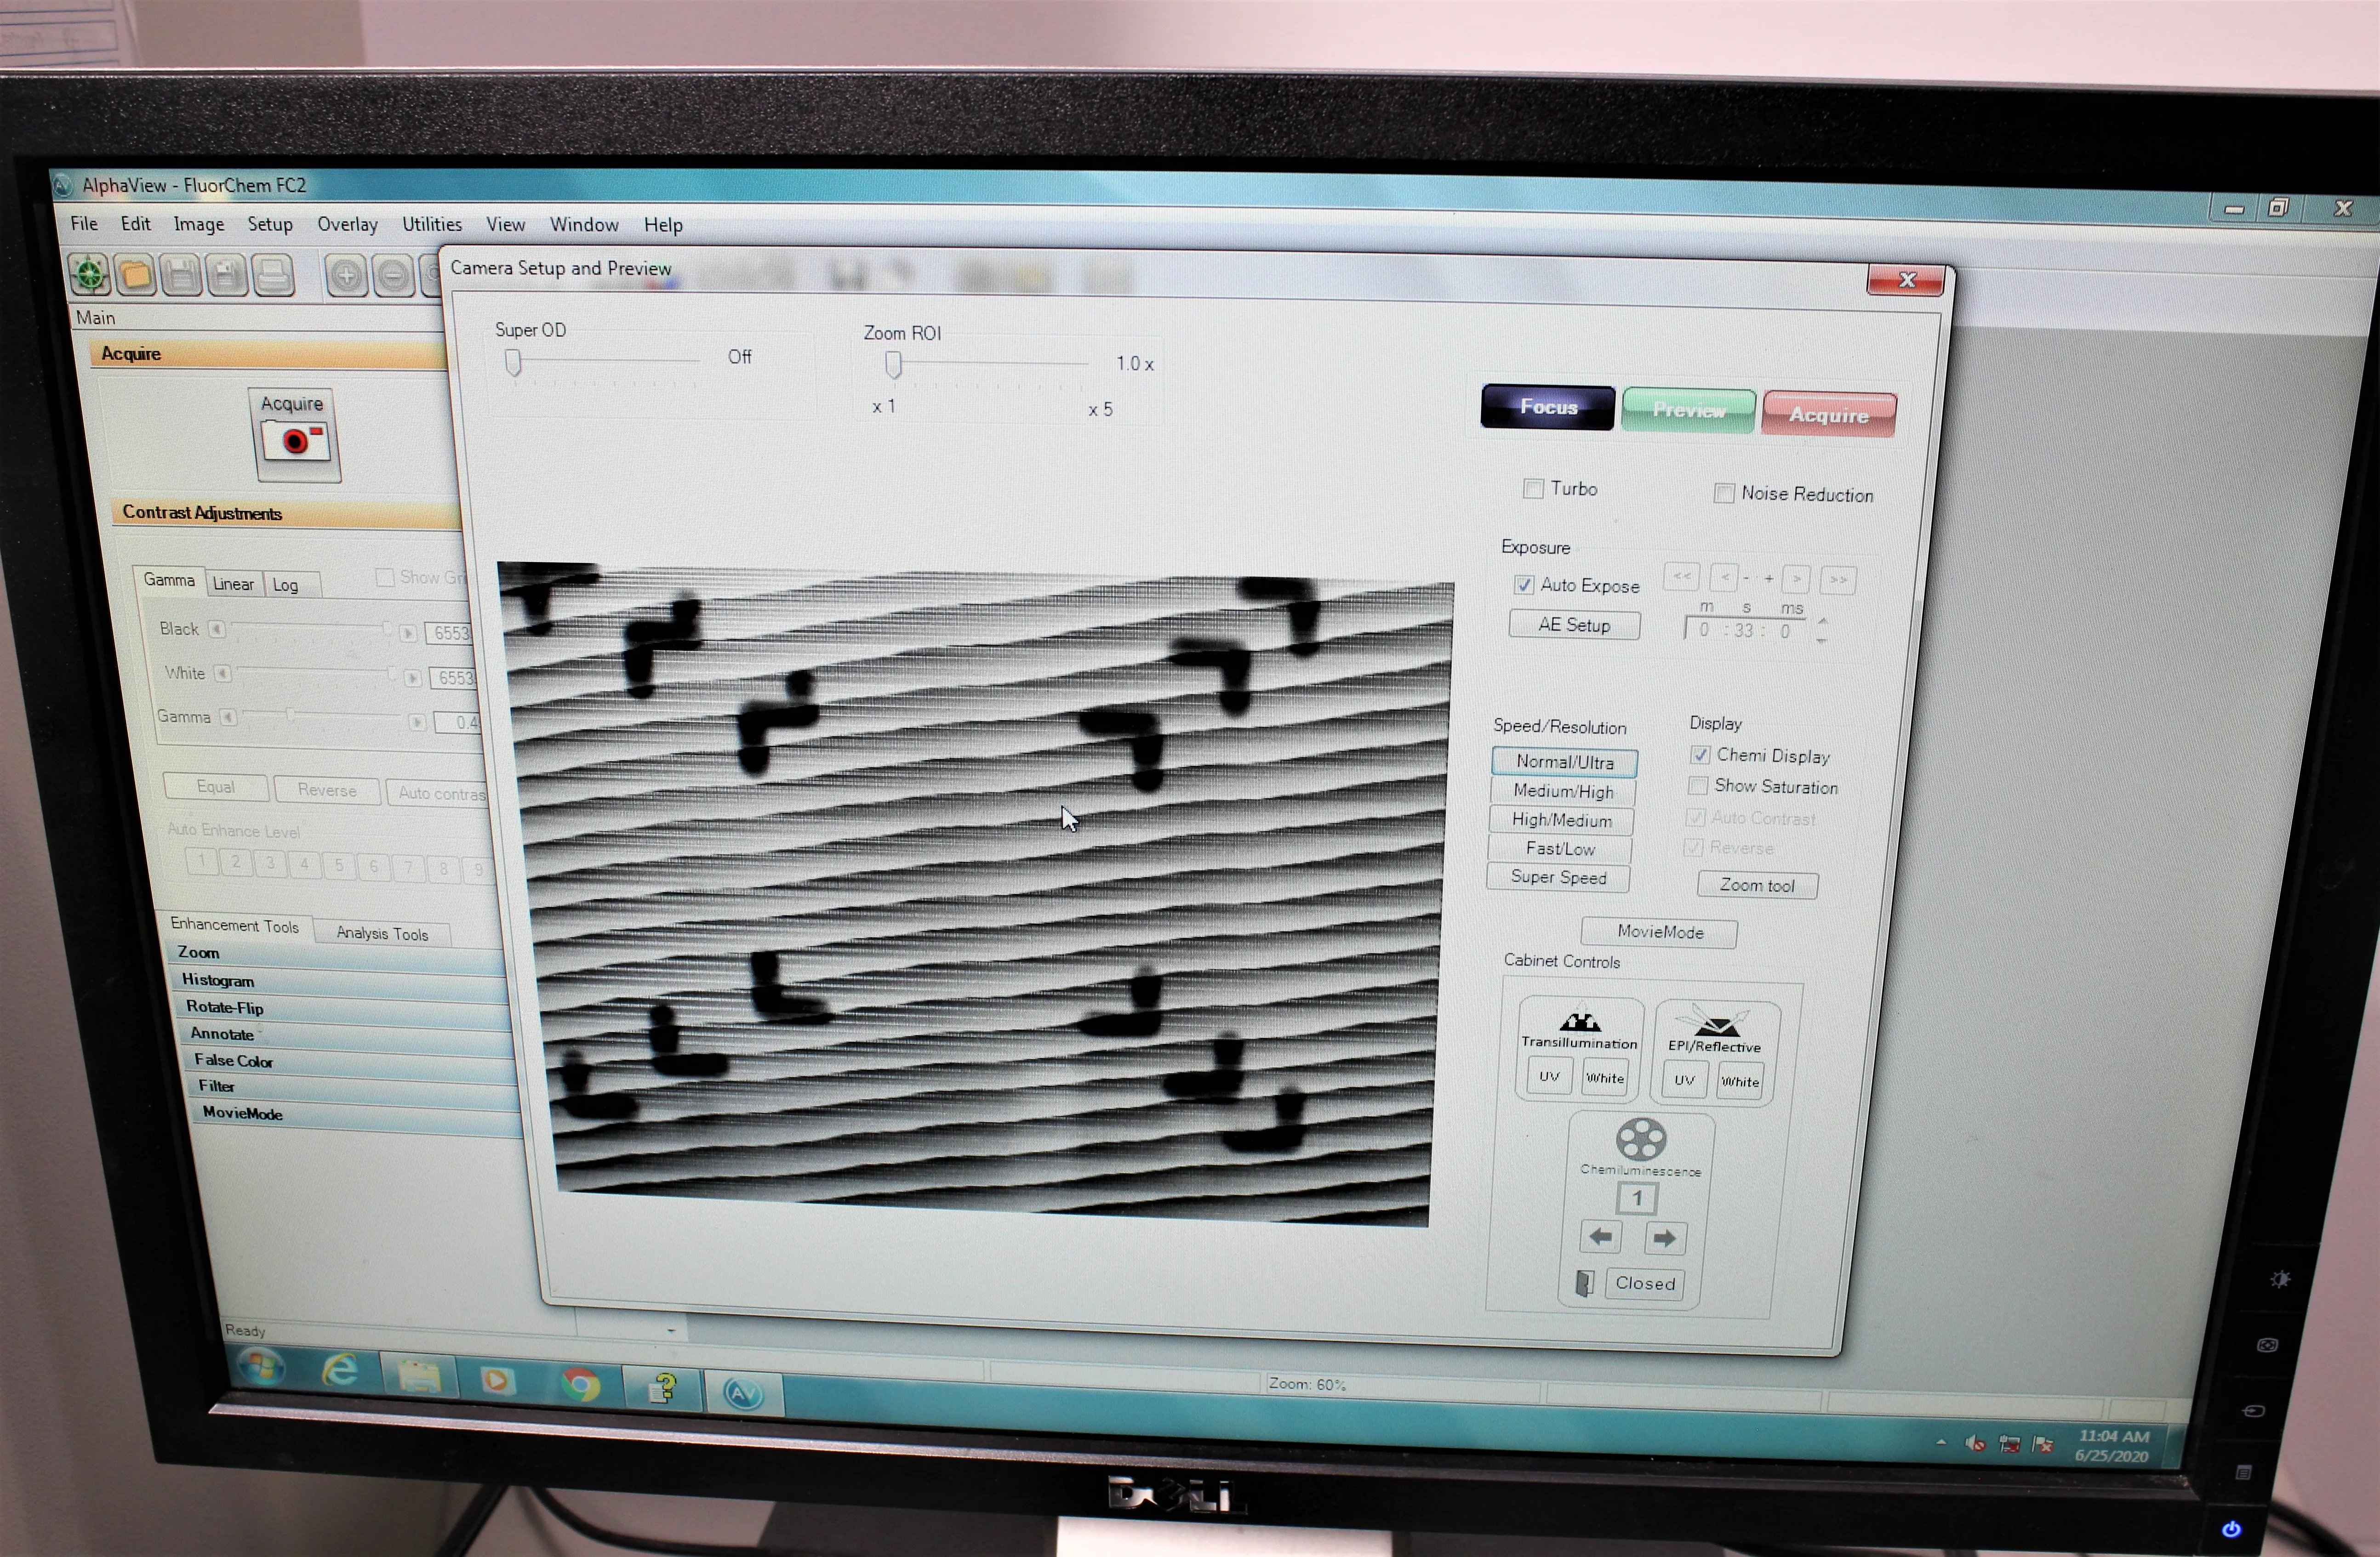Click the exposure time input field
The width and height of the screenshot is (2380, 1557).
[1744, 630]
